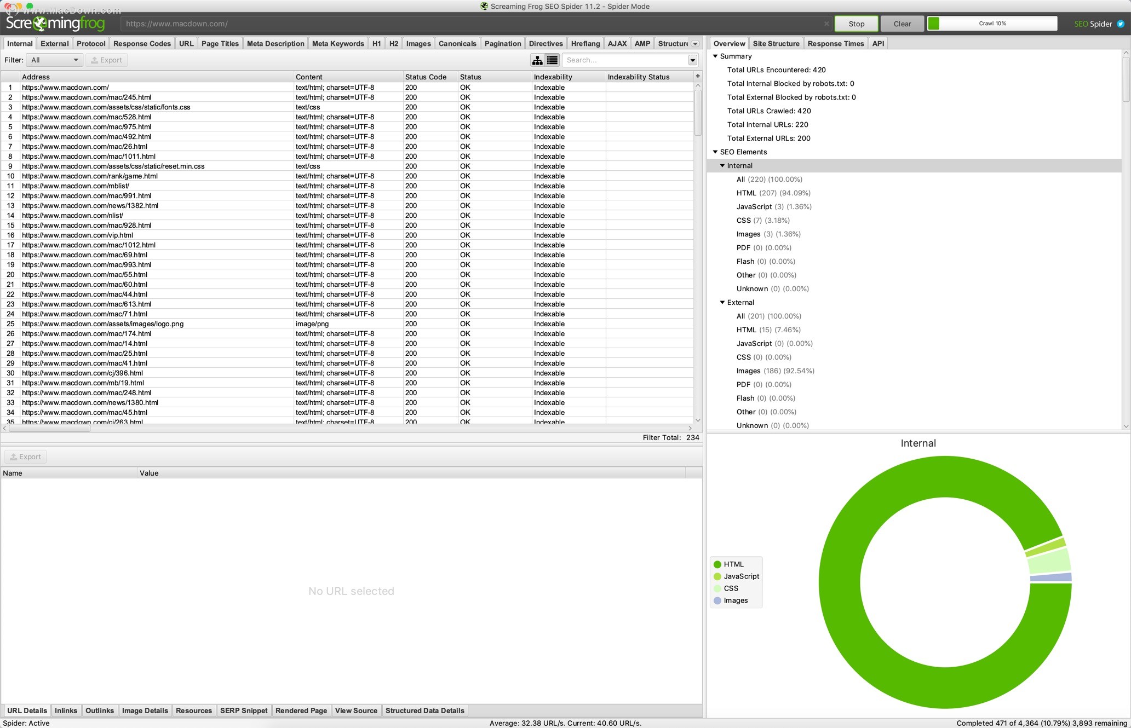Screen dimensions: 1131x728
Task: Open the Canonicals tab
Action: coord(457,44)
